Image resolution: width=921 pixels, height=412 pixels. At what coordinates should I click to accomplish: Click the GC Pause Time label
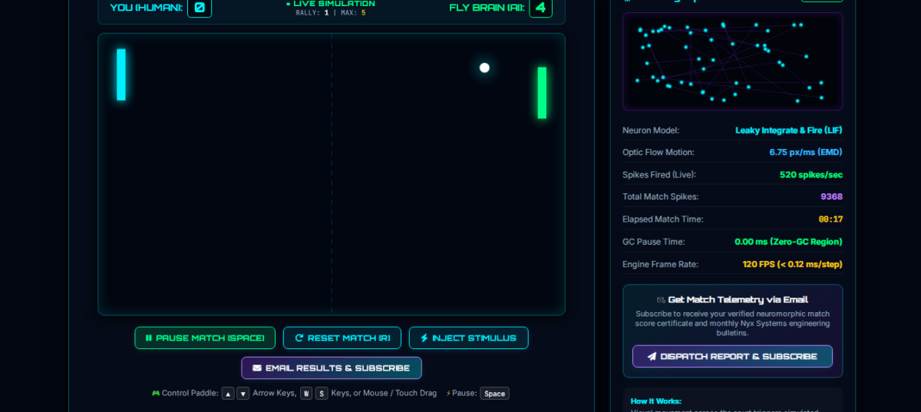pos(654,242)
